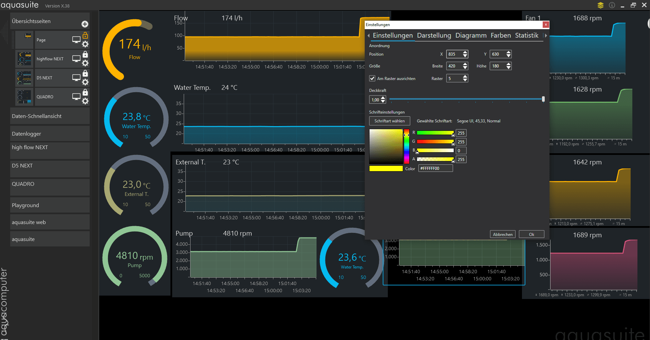The image size is (650, 340).
Task: Decrease Position Y value with down arrow
Action: click(x=508, y=56)
